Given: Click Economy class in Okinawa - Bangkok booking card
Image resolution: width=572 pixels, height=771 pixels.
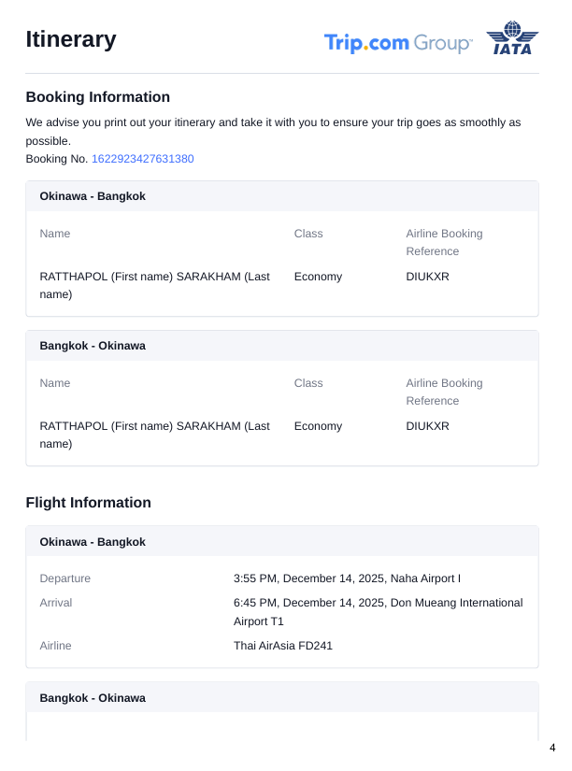Looking at the screenshot, I should 318,277.
